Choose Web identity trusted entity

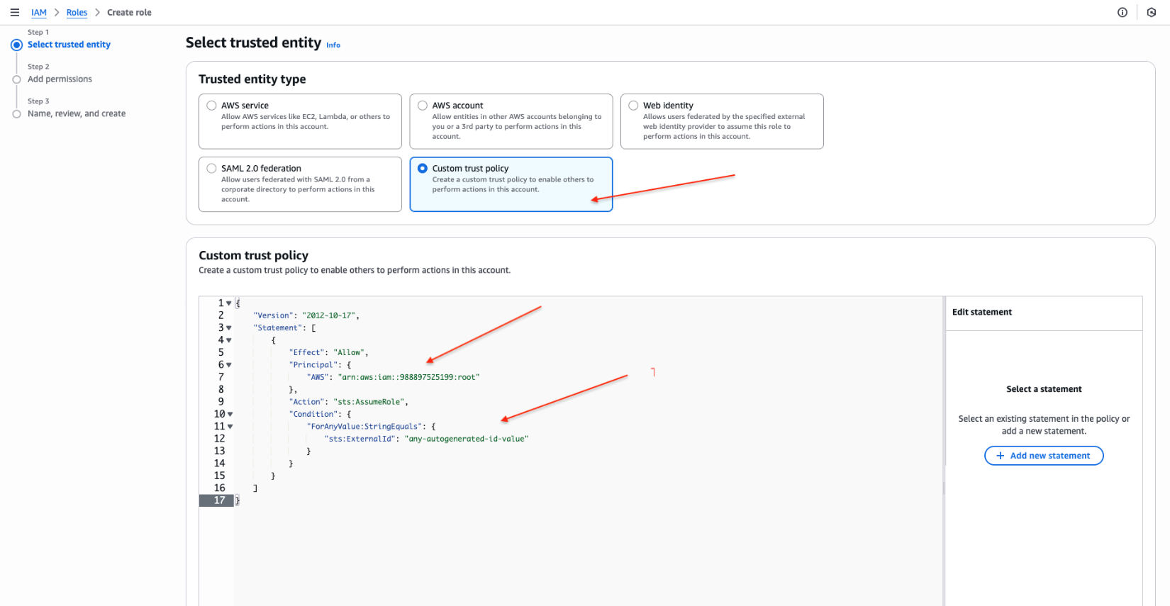(x=633, y=106)
